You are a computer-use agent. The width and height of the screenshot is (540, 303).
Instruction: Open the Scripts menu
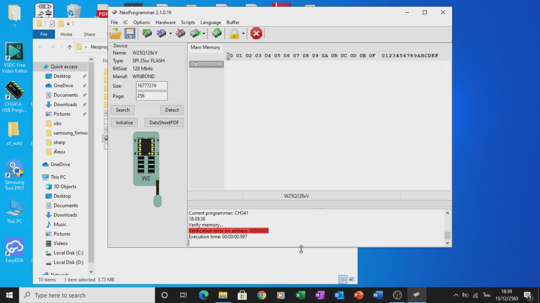188,22
